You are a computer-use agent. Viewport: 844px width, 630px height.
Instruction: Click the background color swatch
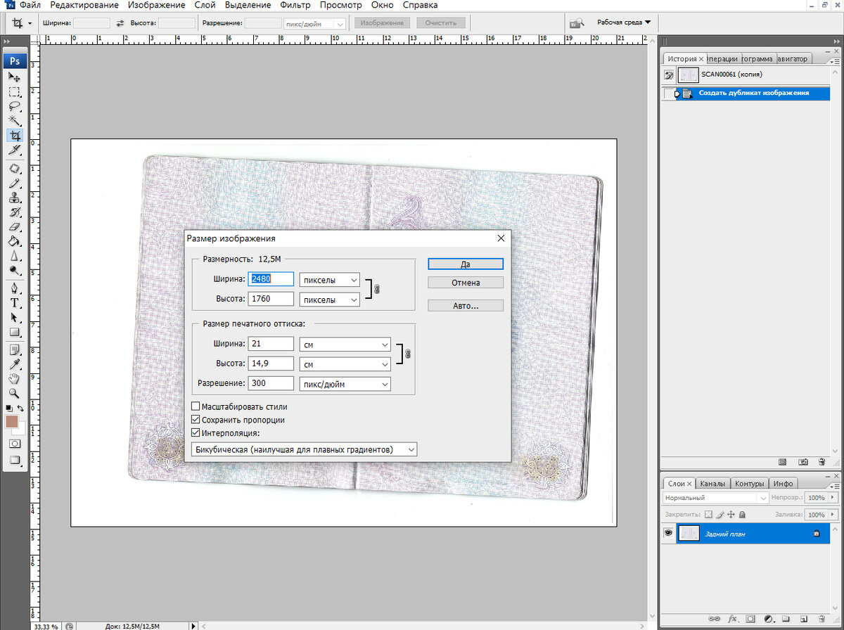point(21,429)
